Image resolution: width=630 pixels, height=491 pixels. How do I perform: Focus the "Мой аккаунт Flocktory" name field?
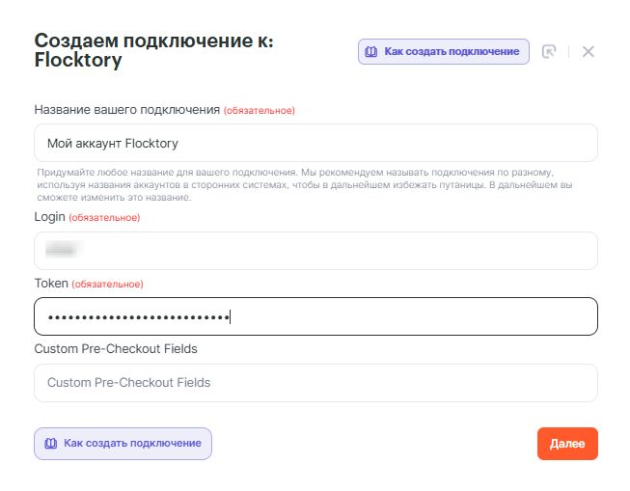(x=315, y=143)
